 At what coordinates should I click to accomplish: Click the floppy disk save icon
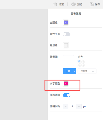point(92,4)
